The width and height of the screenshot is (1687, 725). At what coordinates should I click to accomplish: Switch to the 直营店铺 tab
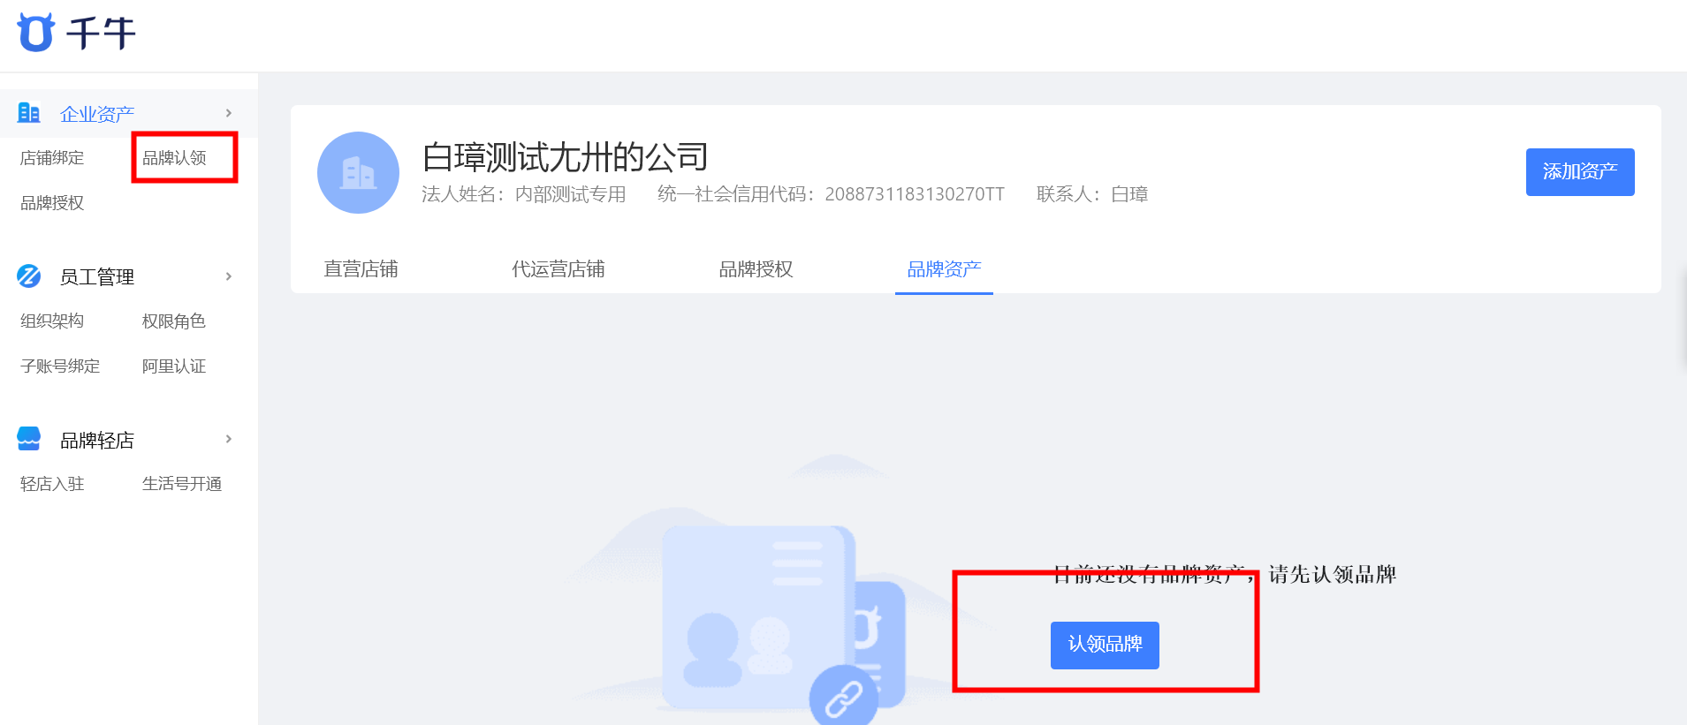tap(361, 269)
